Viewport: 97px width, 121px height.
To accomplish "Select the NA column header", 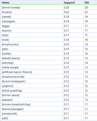I will [90, 3].
